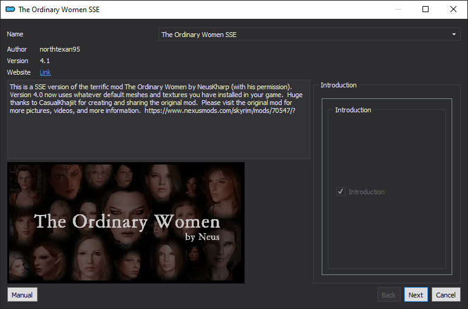This screenshot has width=468, height=309.
Task: Click the window title The Ordinary Women SSE
Action: 59,10
